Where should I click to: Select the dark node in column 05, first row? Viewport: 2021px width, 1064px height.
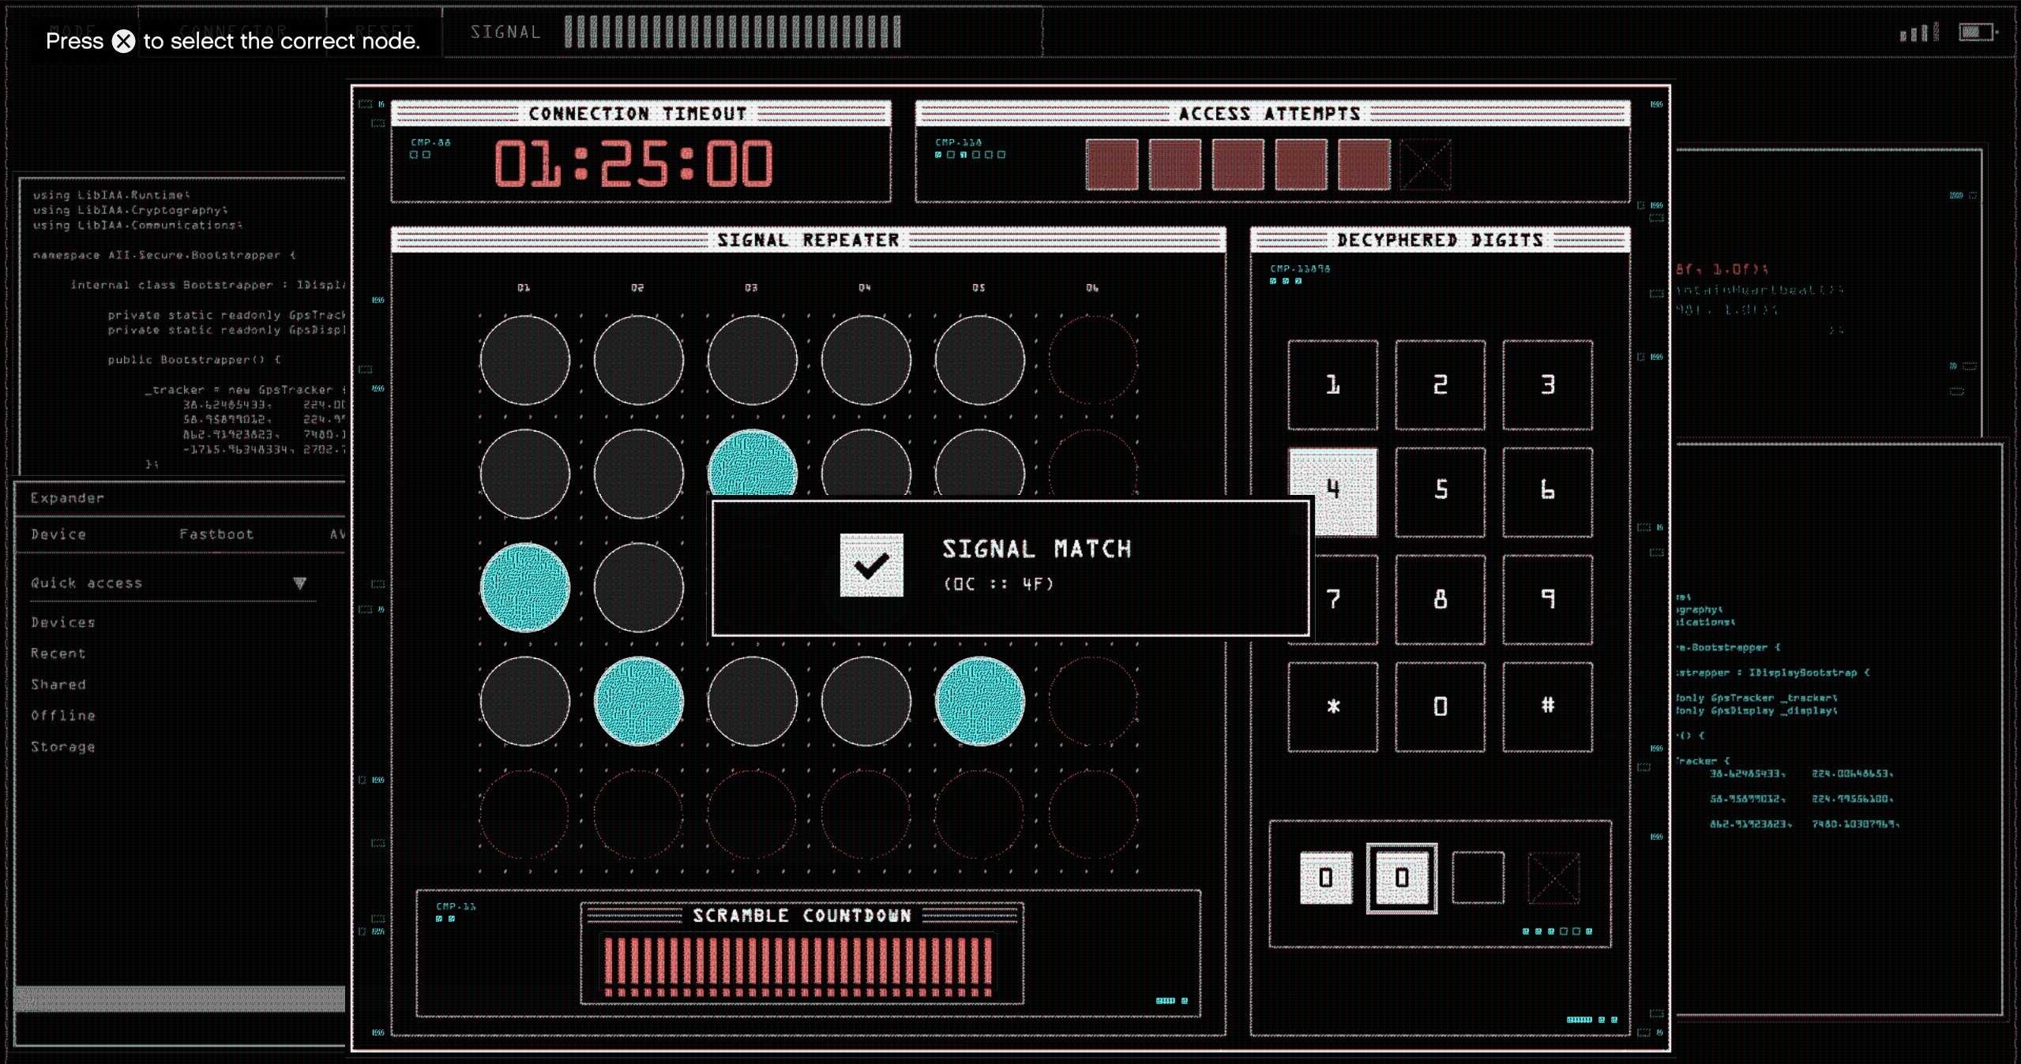tap(979, 360)
